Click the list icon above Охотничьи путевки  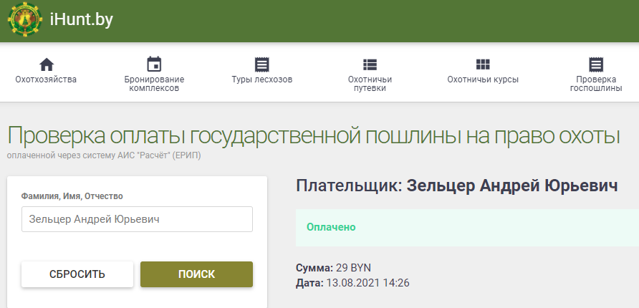[370, 64]
